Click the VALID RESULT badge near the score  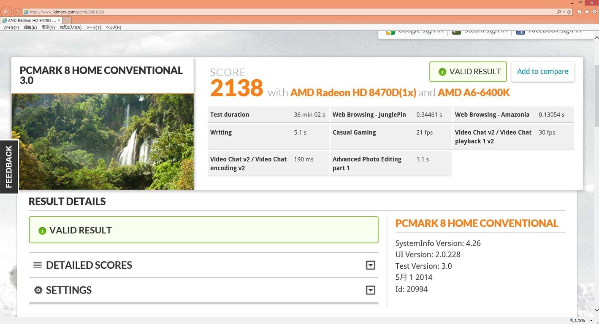pyautogui.click(x=468, y=72)
